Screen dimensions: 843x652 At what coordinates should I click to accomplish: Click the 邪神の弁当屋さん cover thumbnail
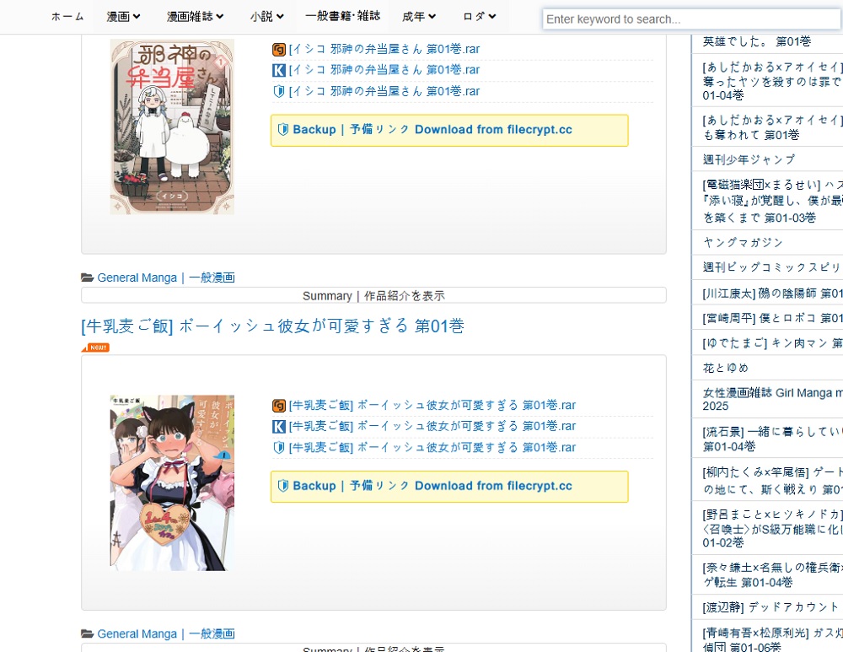[172, 127]
